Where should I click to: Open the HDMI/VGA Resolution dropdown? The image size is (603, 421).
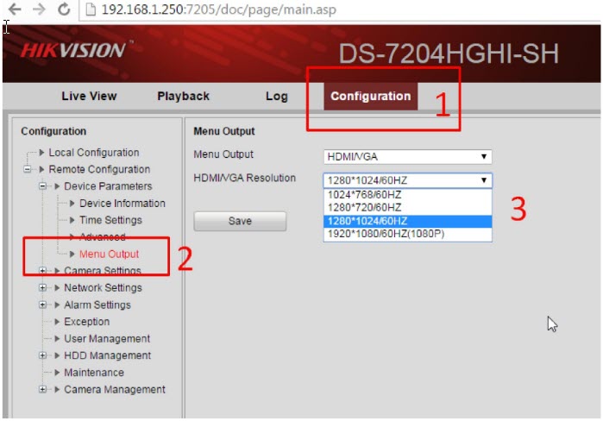coord(407,180)
